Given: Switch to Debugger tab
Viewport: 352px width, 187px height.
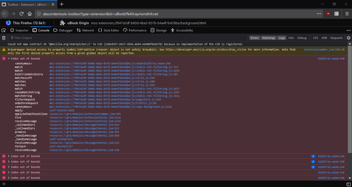Looking at the screenshot, I should 63,30.
